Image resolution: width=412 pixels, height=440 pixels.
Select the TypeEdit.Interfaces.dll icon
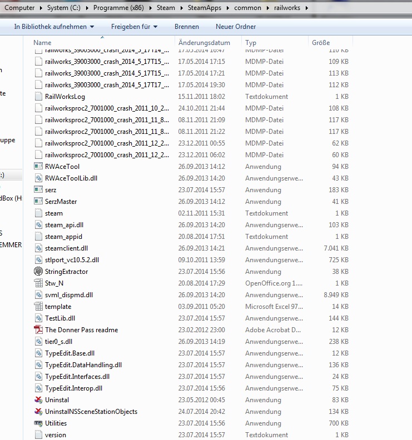[38, 377]
